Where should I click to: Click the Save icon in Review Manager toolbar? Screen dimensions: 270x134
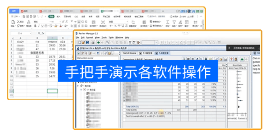click(x=87, y=42)
